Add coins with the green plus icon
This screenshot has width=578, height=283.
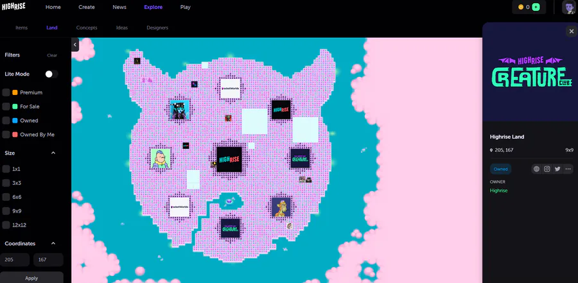[x=536, y=7]
